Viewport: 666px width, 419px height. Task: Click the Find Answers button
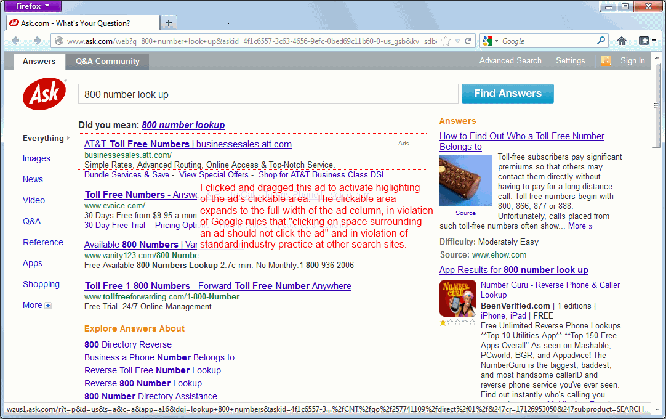pos(508,94)
